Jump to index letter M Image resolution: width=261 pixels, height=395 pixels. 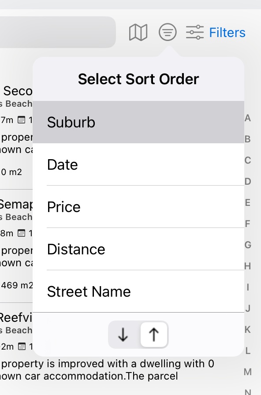point(248,372)
